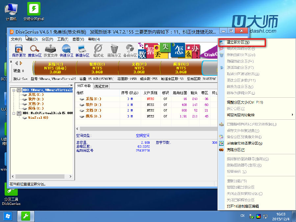The width and height of the screenshot is (296, 222).
Task: Choose 从镜像文件还原分区(S) in the context menu
Action: point(244,143)
